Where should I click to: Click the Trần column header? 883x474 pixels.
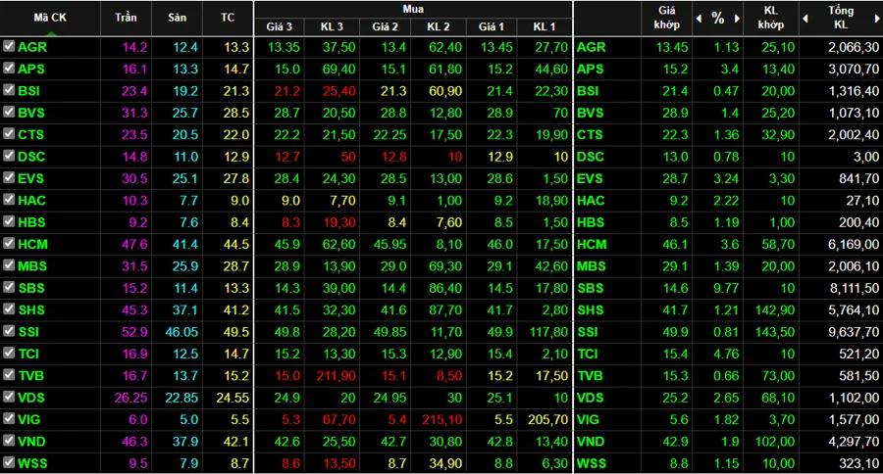point(126,19)
